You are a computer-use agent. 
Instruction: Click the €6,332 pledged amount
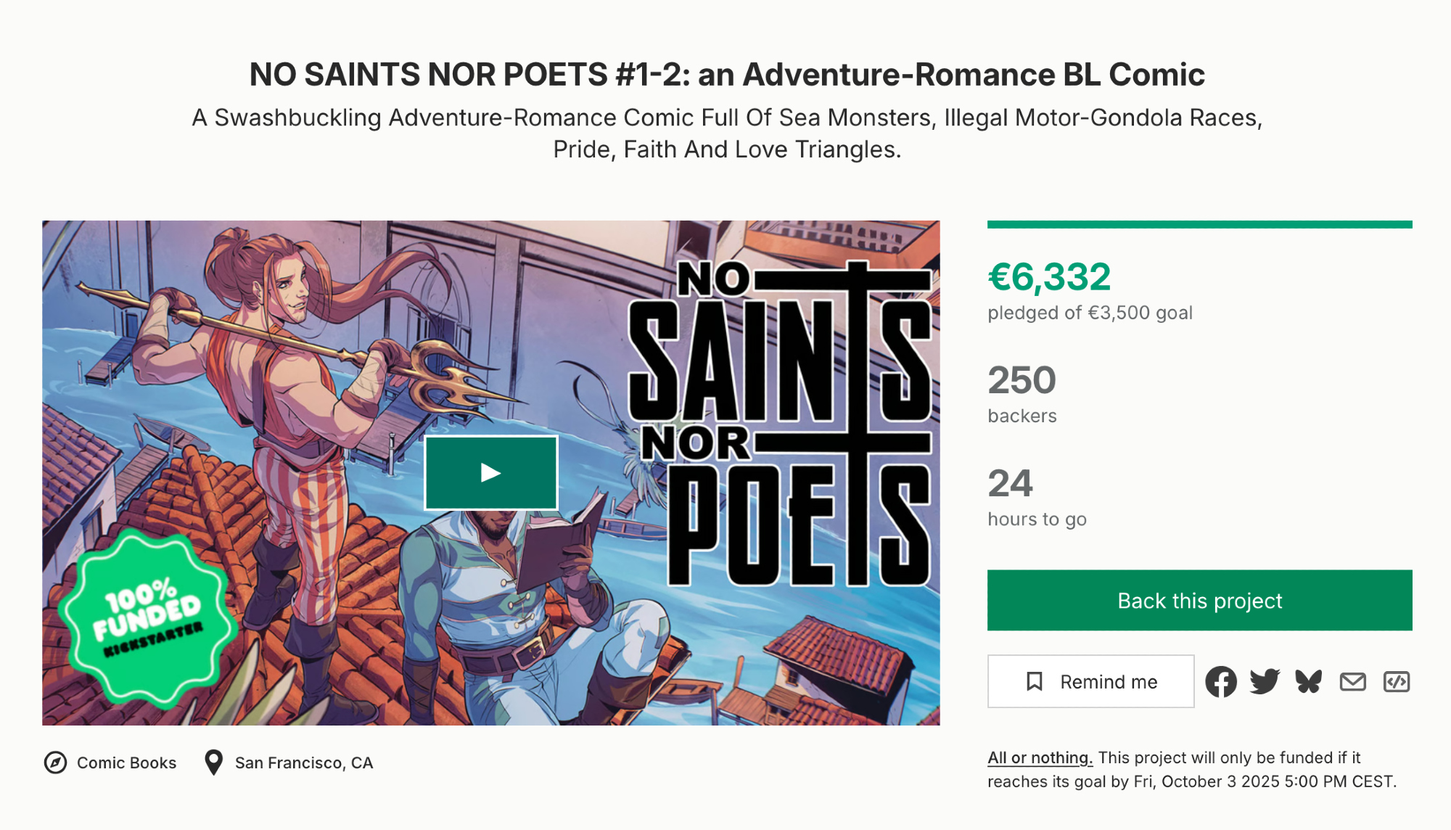pos(1049,276)
